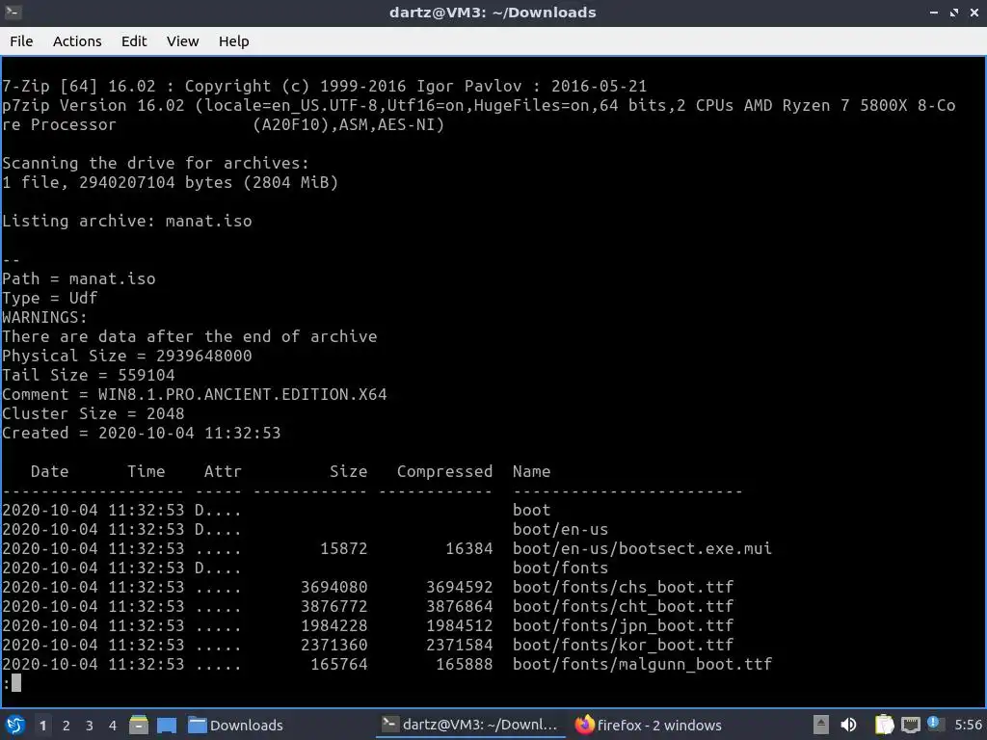Open the clipboard manager tray icon
This screenshot has width=987, height=740.
(x=885, y=725)
